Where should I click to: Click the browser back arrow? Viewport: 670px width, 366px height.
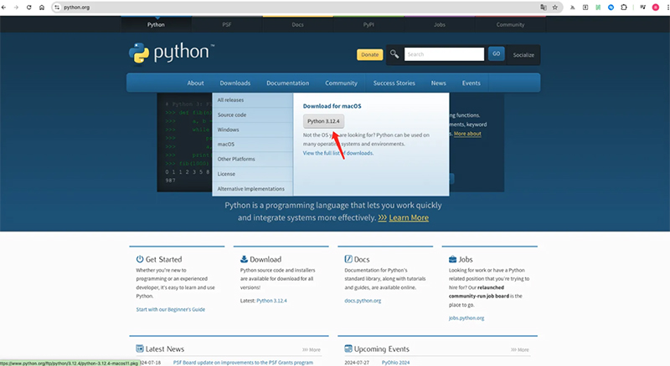[x=5, y=7]
